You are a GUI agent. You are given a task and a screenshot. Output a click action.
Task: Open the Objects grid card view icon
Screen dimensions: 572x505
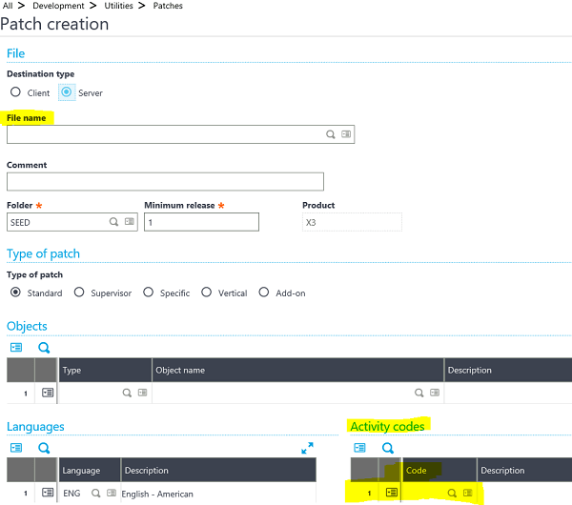point(15,348)
